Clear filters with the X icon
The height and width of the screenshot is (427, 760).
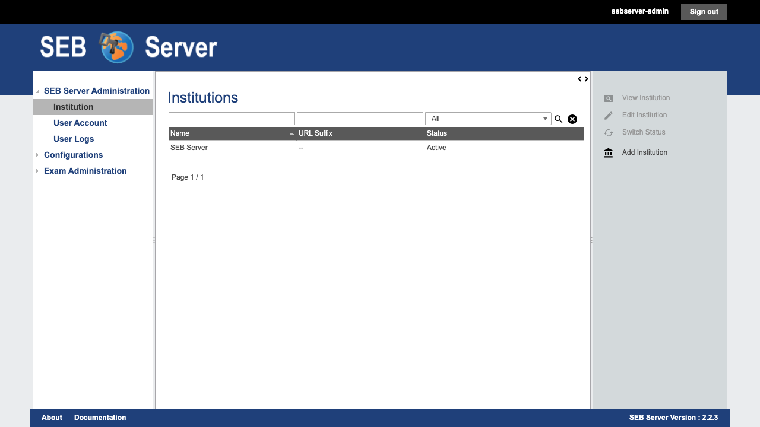(x=572, y=119)
